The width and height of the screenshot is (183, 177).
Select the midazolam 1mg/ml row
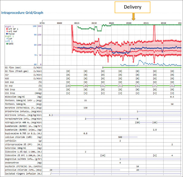[x=15, y=97]
